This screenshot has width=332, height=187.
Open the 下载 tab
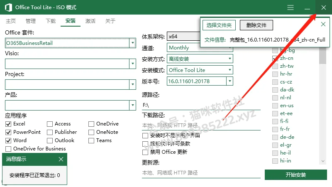[x=51, y=21]
